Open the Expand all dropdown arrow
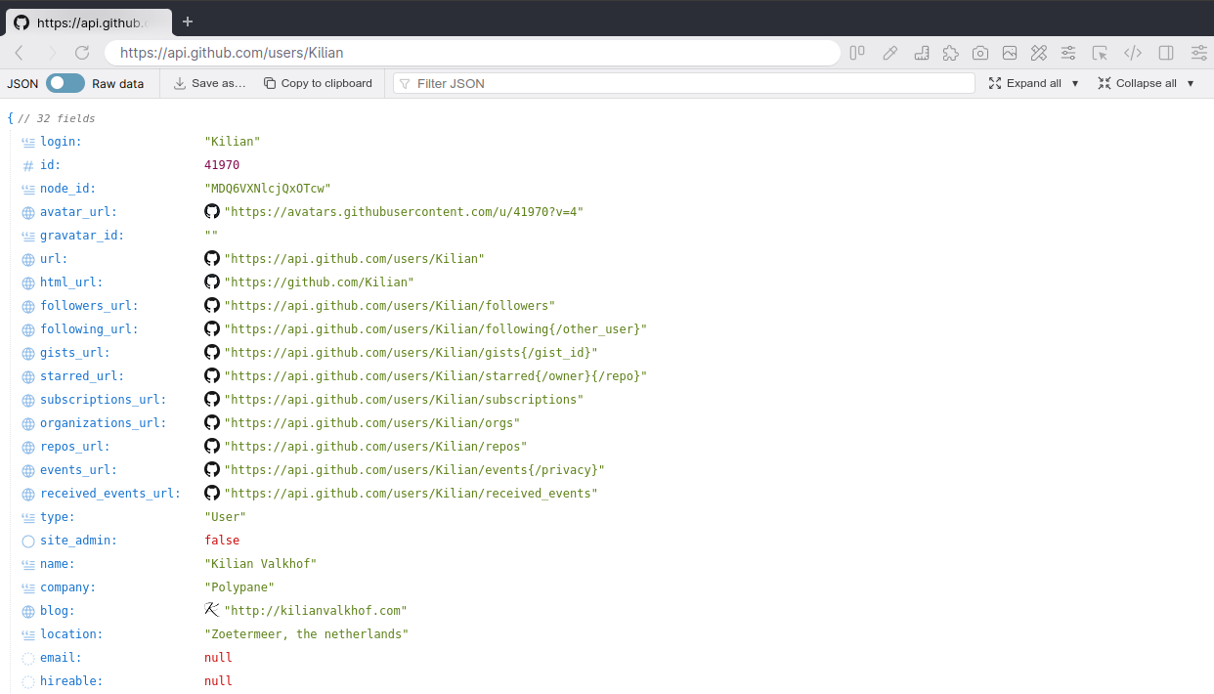This screenshot has height=694, width=1214. 1075,83
